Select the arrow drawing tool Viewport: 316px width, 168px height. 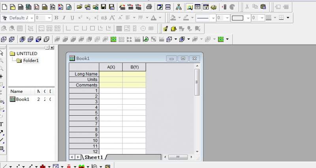coord(2,132)
